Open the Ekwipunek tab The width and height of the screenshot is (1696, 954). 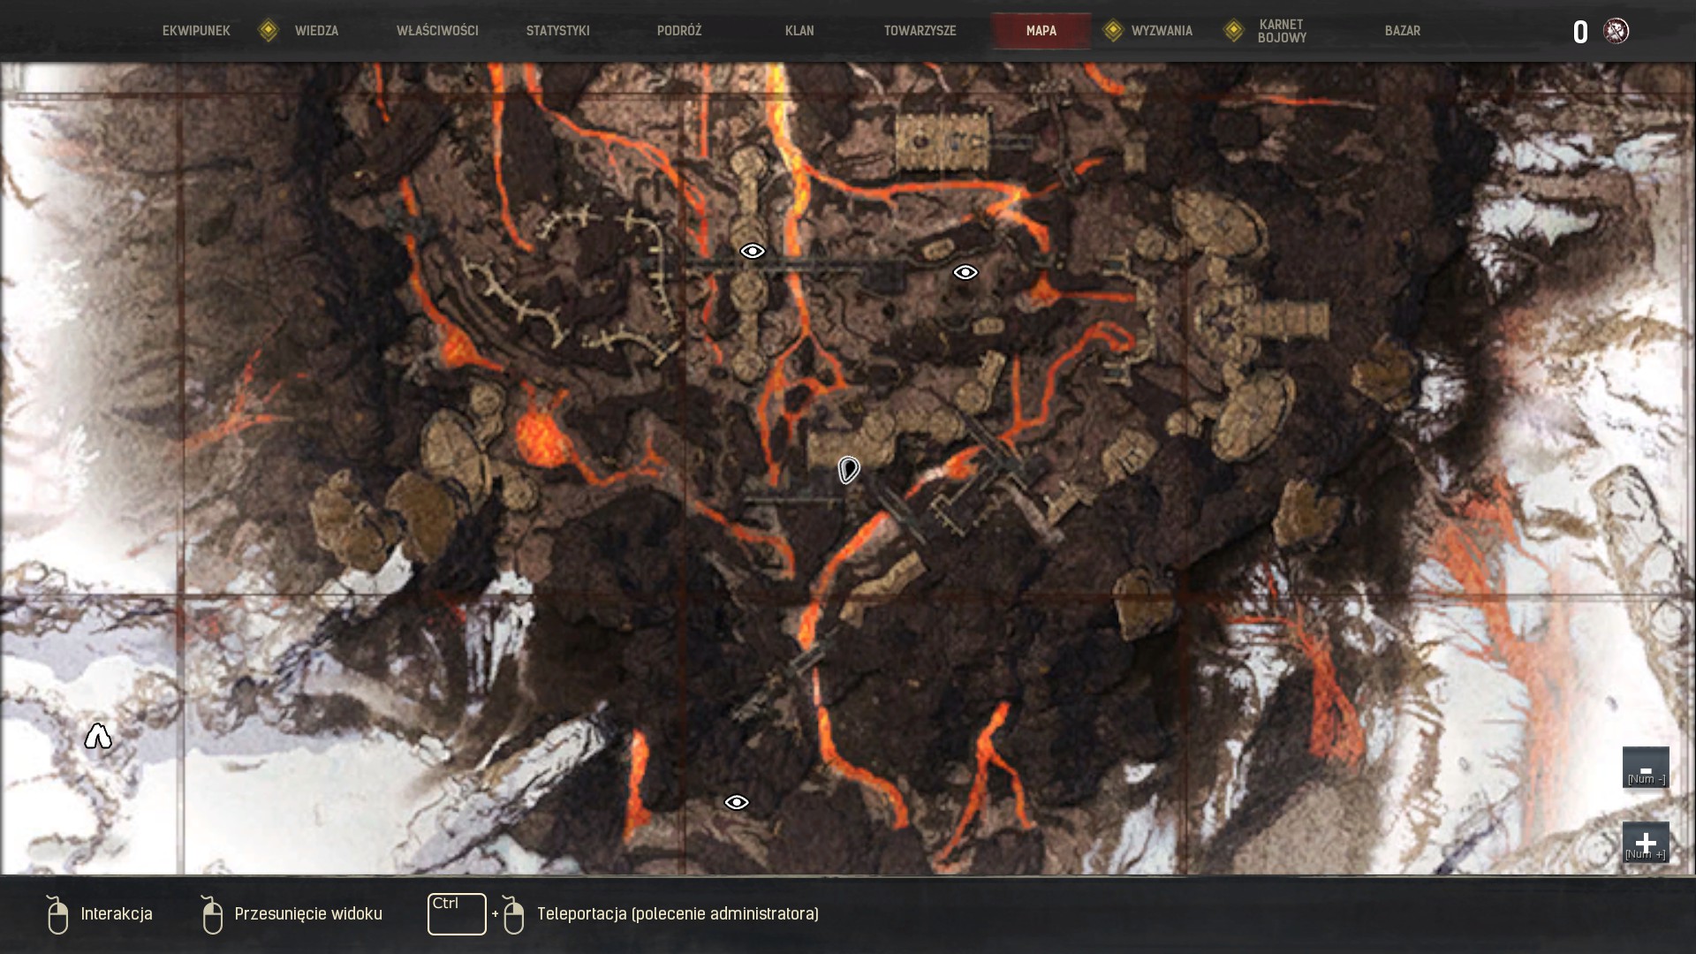click(x=196, y=31)
